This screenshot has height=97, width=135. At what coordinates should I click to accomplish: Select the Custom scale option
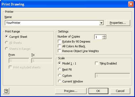tap(60, 75)
